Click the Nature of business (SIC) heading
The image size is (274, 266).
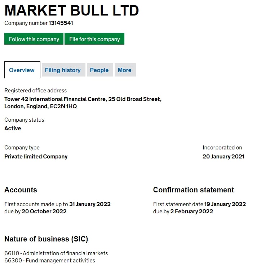click(x=46, y=239)
